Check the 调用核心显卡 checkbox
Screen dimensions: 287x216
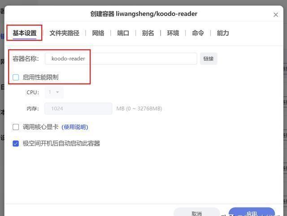[x=16, y=127]
